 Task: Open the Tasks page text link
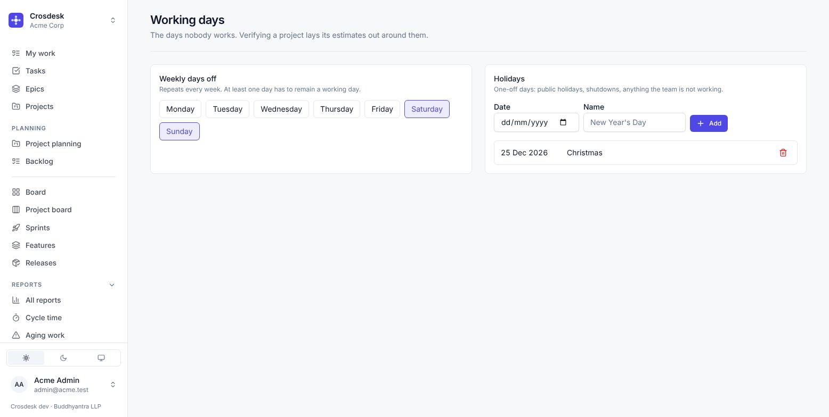click(35, 71)
